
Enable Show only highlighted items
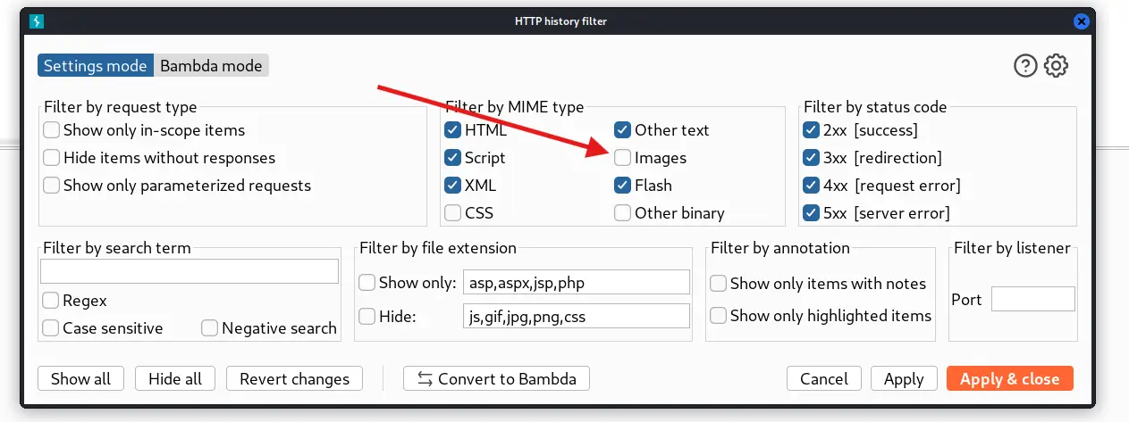click(x=719, y=316)
